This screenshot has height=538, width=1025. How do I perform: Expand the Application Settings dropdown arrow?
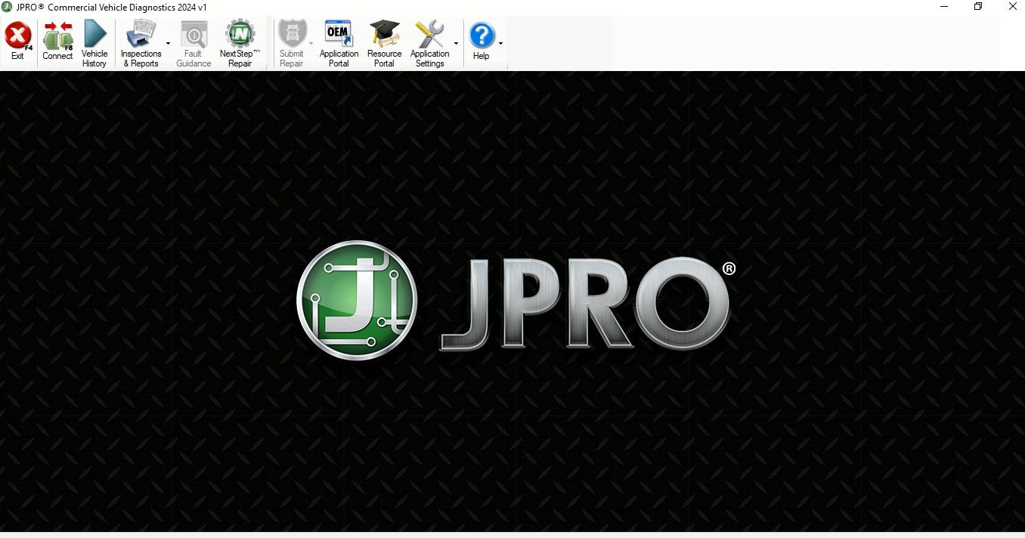pos(456,44)
